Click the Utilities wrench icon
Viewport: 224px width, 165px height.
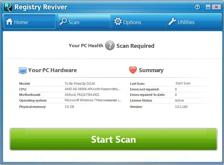click(172, 21)
